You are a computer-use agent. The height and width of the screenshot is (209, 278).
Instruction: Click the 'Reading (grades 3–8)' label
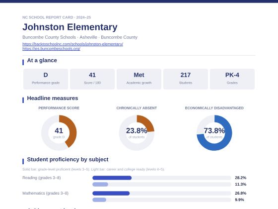coord(42,178)
